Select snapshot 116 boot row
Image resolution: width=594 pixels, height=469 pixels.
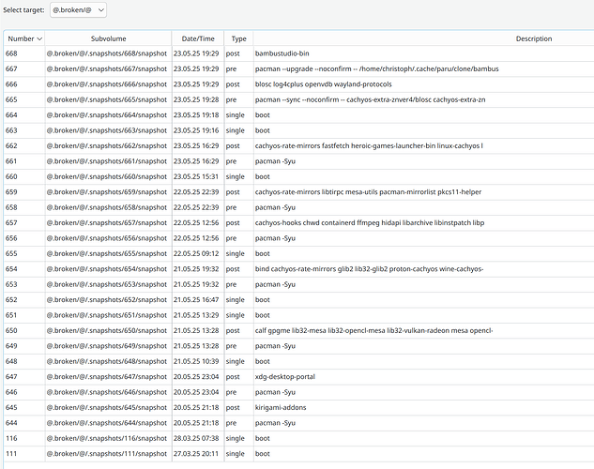tap(299, 438)
